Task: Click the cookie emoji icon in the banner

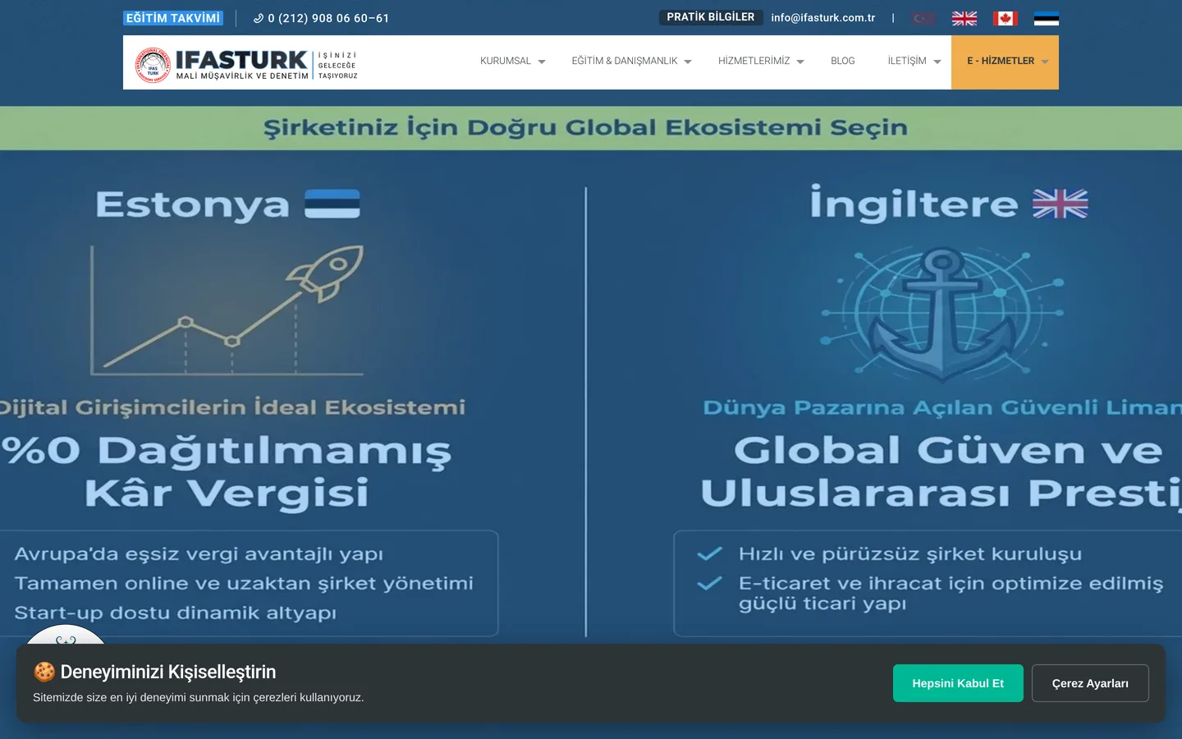Action: (44, 672)
